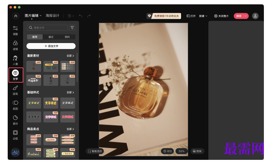This screenshot has height=162, width=272.
Task: Expand 全部 for 基础样式 section
Action: coord(70,93)
